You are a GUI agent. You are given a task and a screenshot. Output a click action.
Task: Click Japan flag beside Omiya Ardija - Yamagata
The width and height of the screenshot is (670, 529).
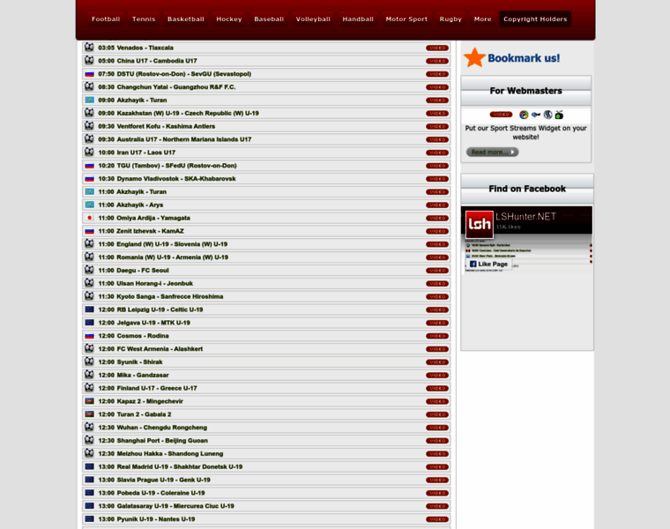tap(89, 218)
